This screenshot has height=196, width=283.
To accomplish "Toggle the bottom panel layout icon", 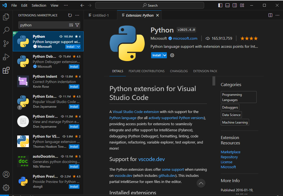I will coord(227,6).
